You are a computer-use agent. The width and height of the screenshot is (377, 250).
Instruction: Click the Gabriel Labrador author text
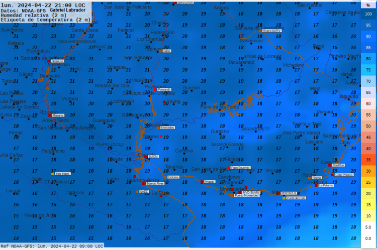68,10
